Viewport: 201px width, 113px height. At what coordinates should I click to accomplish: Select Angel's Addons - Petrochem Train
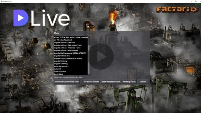click(x=71, y=45)
